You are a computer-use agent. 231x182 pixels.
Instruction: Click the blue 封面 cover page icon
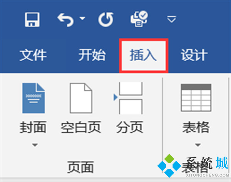[33, 98]
